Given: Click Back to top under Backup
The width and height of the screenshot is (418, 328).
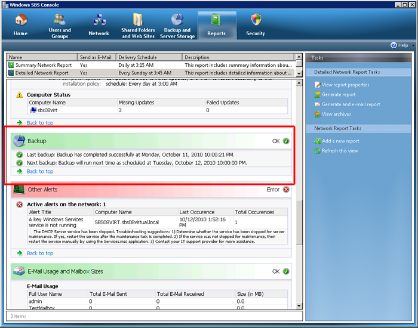Looking at the screenshot, I should 40,171.
